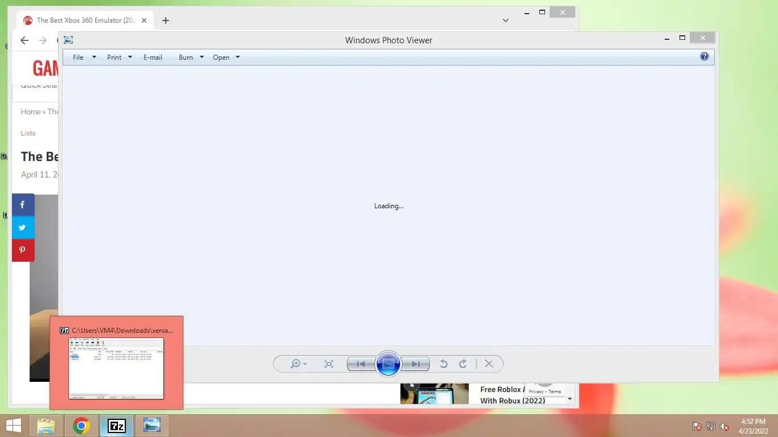Switch to 7-Zip in the taskbar
Screen dimensions: 778x437
117,426
